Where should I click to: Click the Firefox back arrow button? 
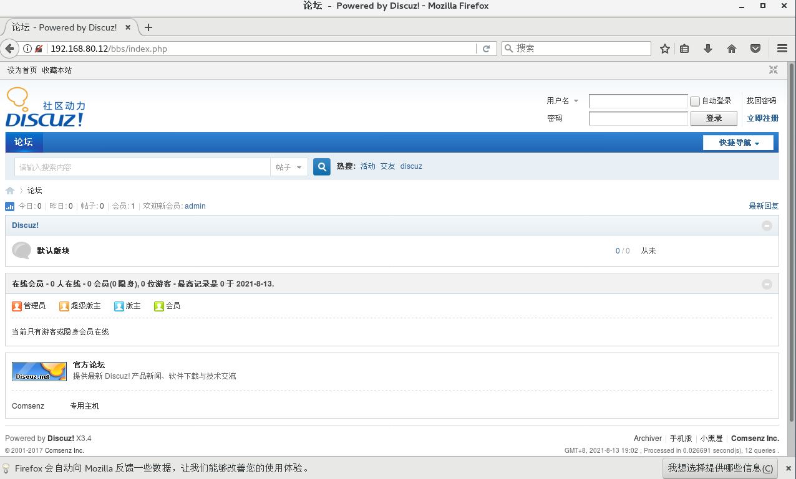pos(9,49)
